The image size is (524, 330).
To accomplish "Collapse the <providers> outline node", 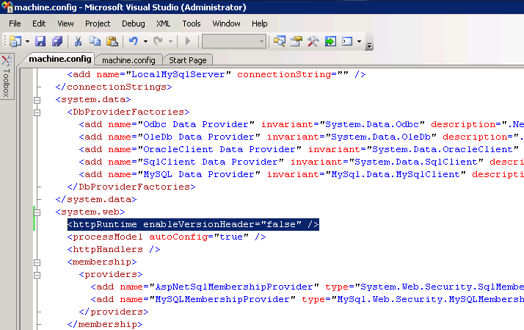I will [37, 275].
